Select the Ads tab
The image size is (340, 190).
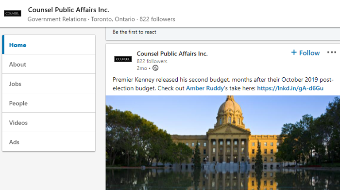point(49,142)
